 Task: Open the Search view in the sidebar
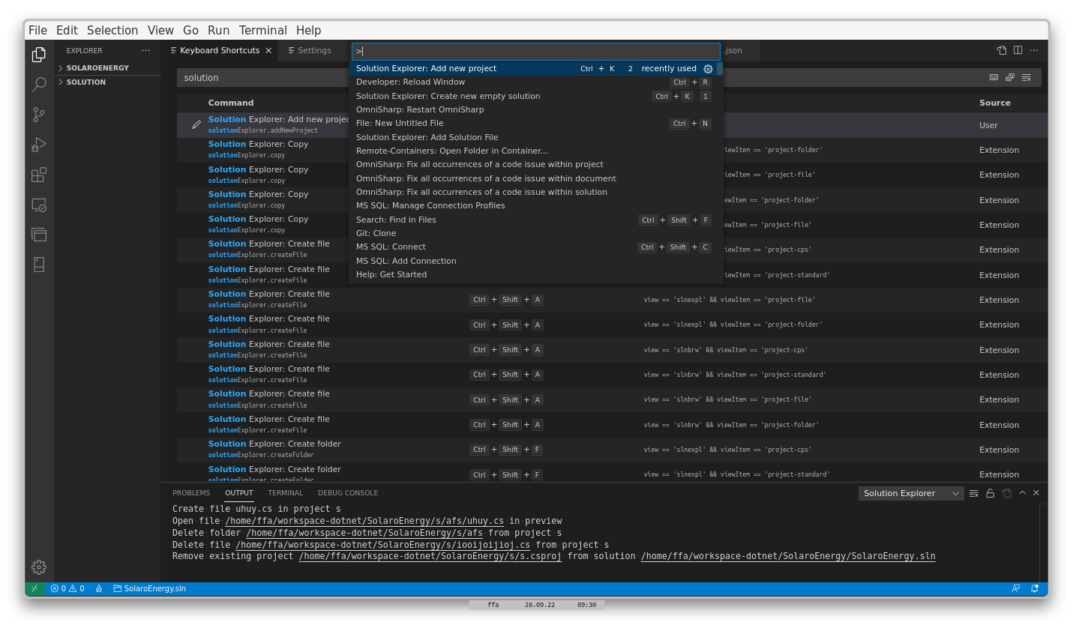[38, 85]
